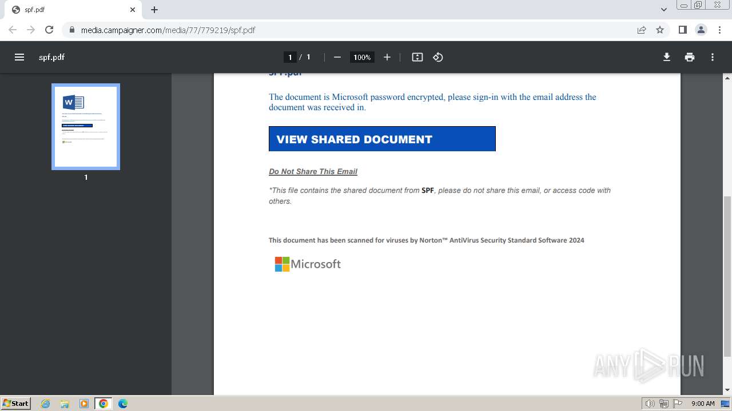Click Do Not Share This Email text

pos(313,171)
